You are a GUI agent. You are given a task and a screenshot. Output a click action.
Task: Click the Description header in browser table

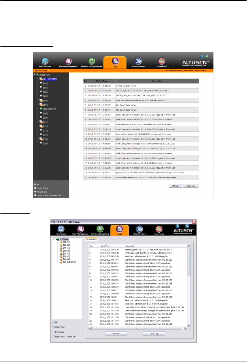click(x=157, y=81)
